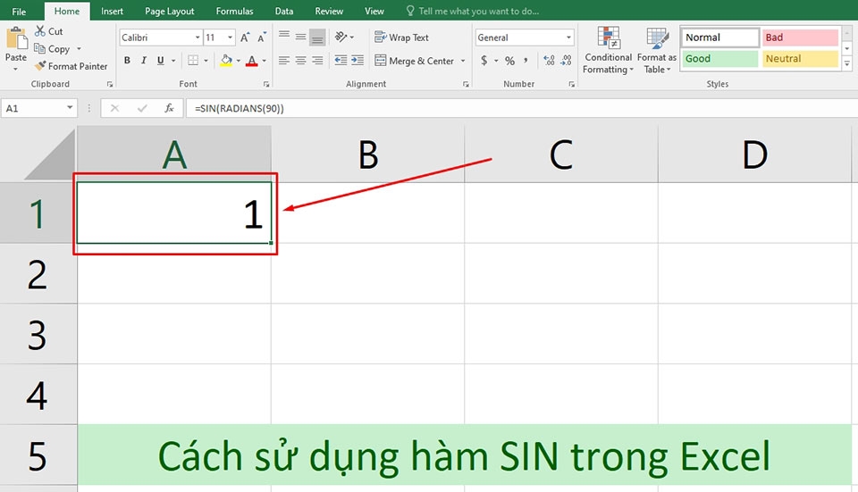
Task: Click the formula bar with =SIN(RADIANS(90))
Action: (520, 108)
